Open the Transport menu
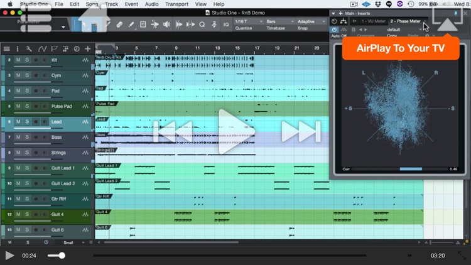The width and height of the screenshot is (471, 265). [x=176, y=4]
